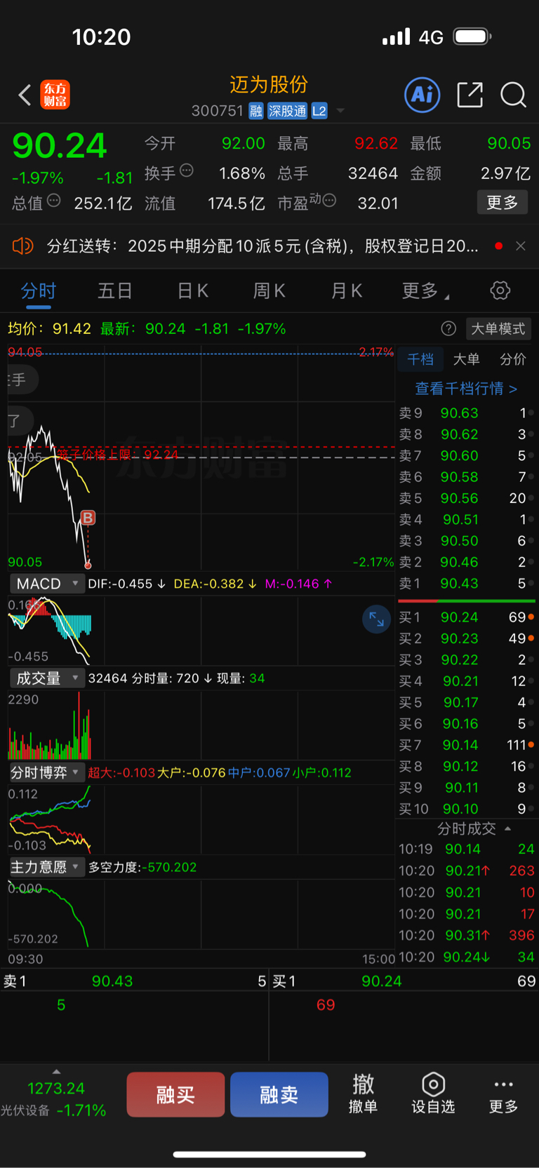539x1168 pixels.
Task: Tap the L2 level badge
Action: [319, 111]
